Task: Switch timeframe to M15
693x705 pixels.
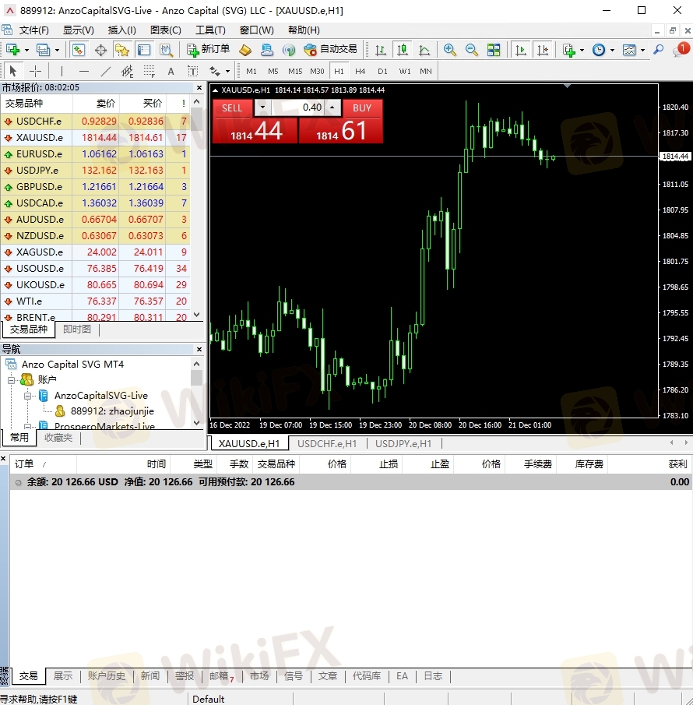Action: pos(295,71)
